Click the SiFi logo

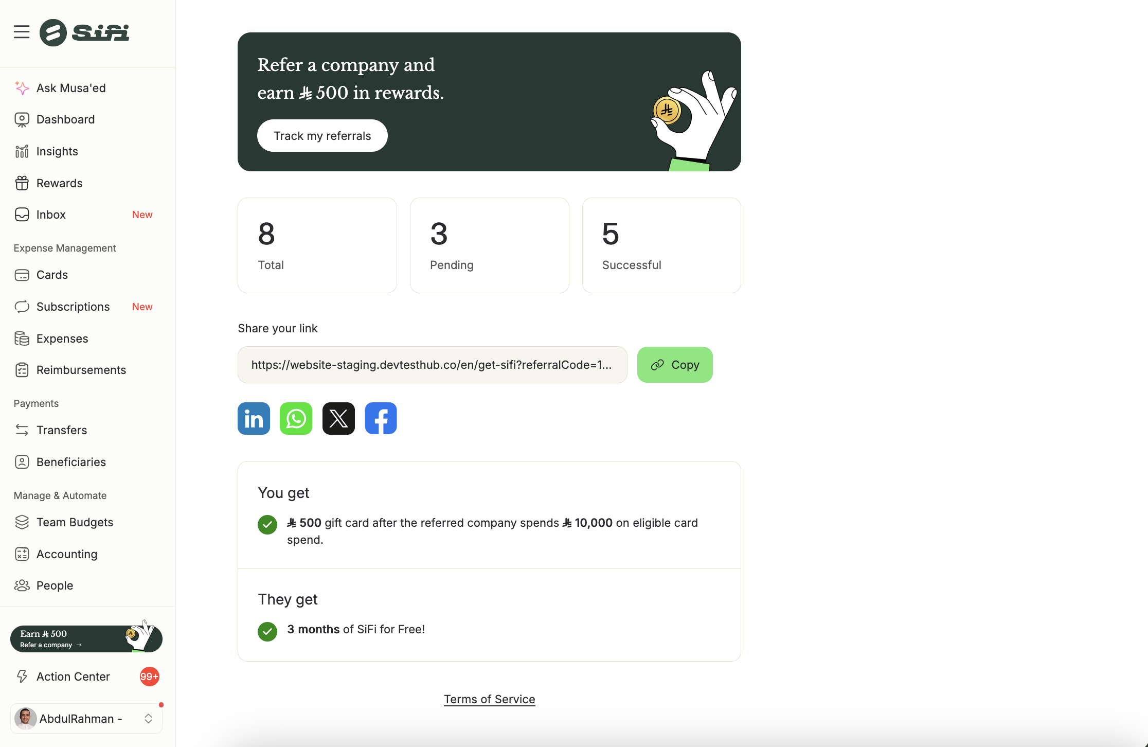click(x=84, y=32)
